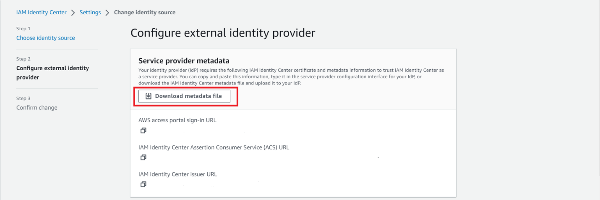The width and height of the screenshot is (600, 200).
Task: Click the IAM Identity Center issuer URL label
Action: click(178, 174)
